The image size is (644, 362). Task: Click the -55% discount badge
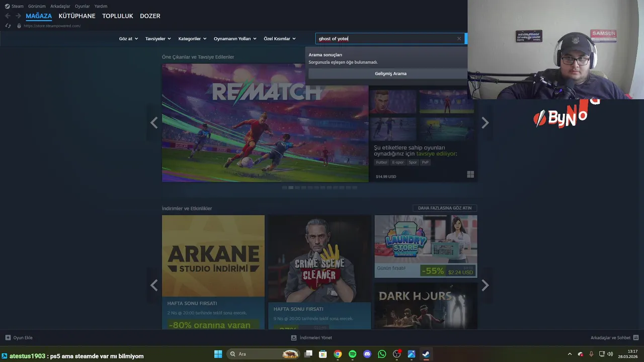pyautogui.click(x=433, y=271)
